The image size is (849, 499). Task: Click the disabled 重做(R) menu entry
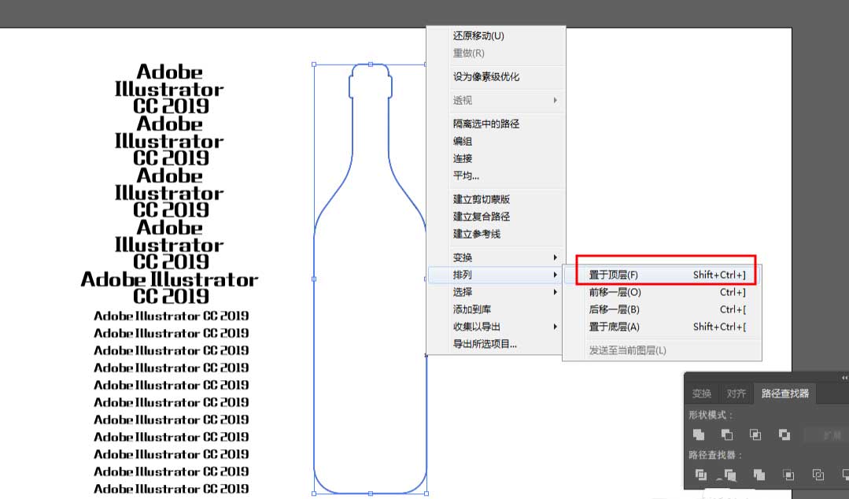coord(469,53)
